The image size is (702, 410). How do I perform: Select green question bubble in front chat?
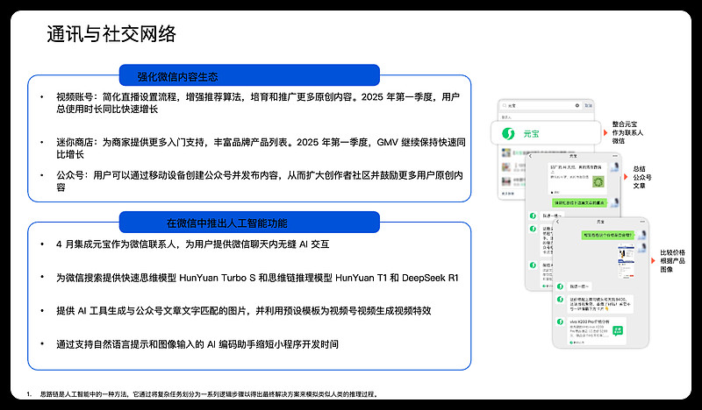point(607,235)
